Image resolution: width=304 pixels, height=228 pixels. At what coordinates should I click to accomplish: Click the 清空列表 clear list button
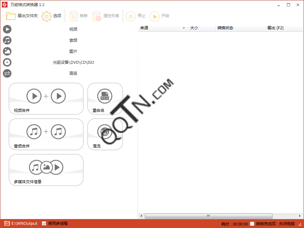point(106,16)
